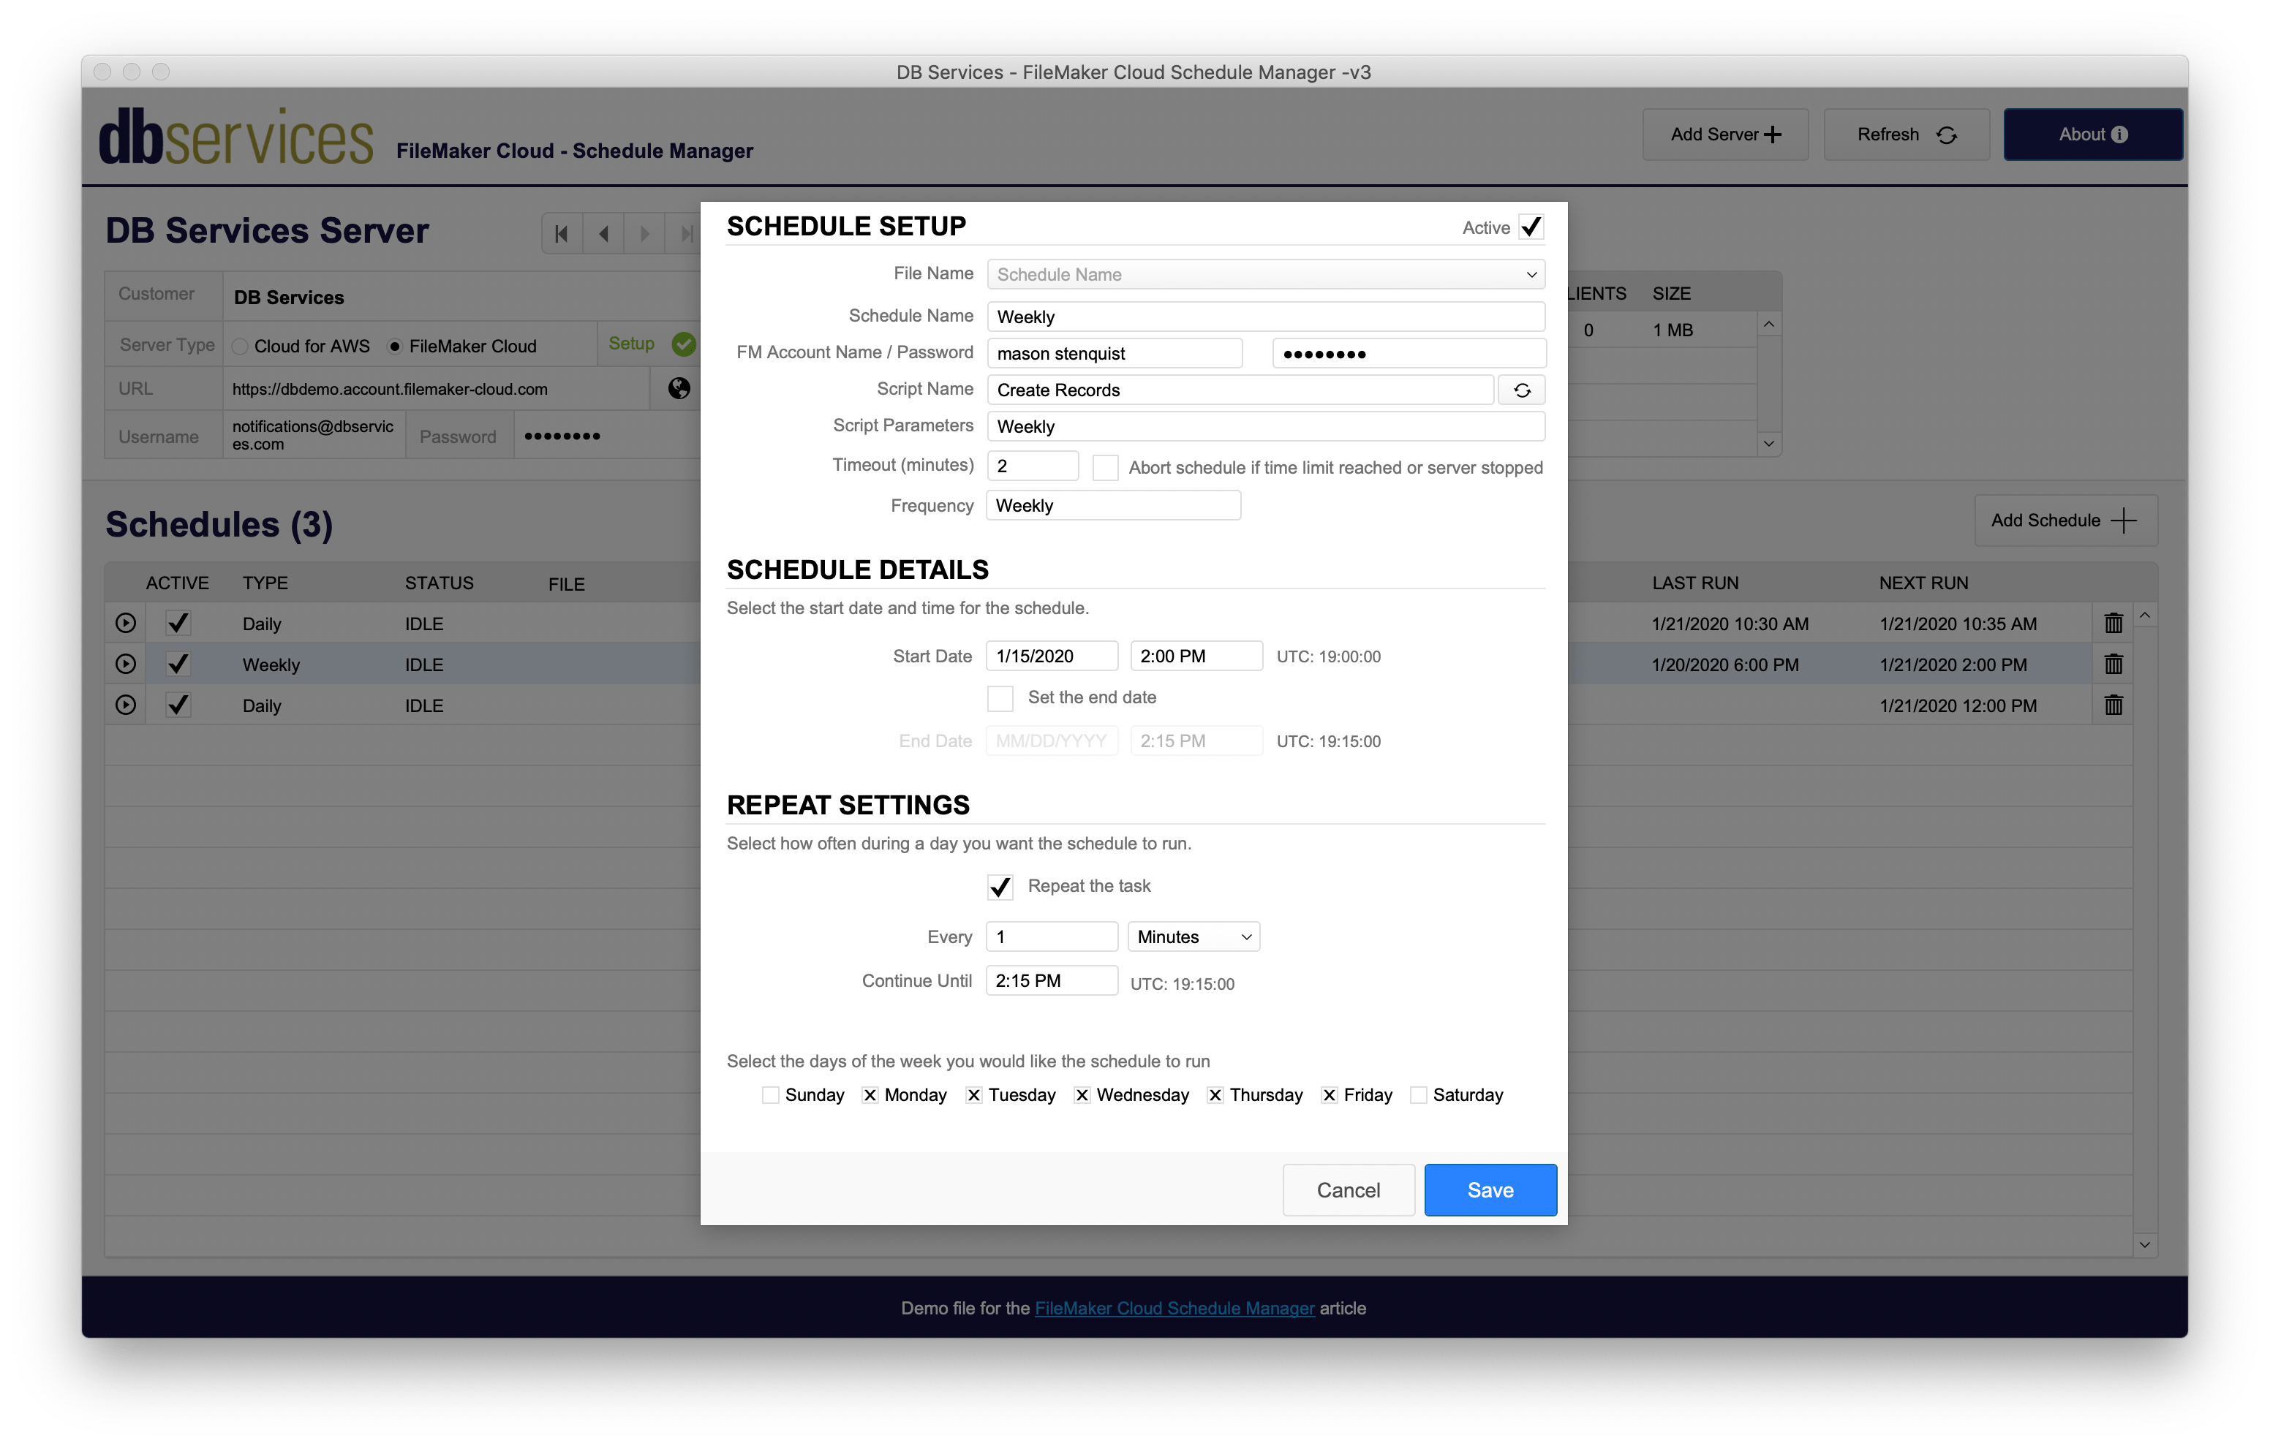
Task: Run the Weekly schedule with play icon
Action: click(125, 665)
